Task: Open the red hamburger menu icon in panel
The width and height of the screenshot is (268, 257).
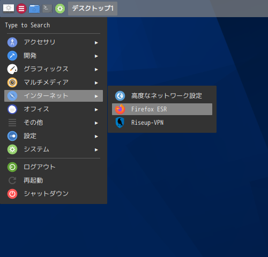Action: coord(21,9)
